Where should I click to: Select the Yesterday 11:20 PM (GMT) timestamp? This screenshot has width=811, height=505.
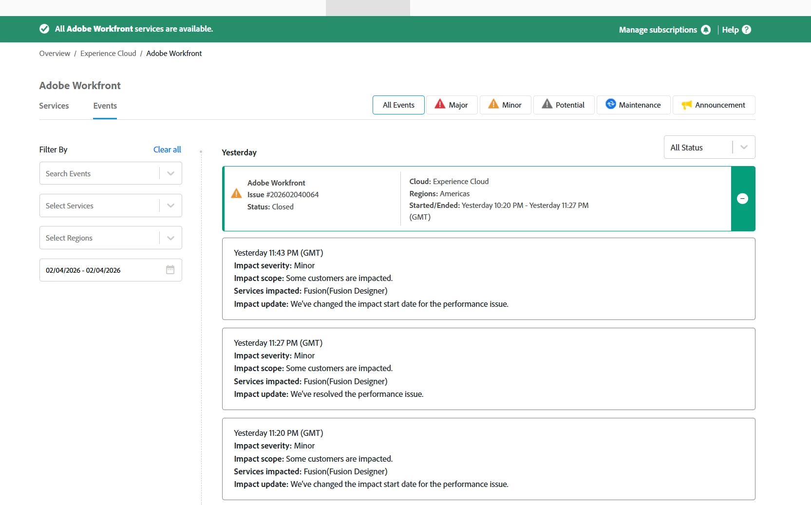point(279,433)
